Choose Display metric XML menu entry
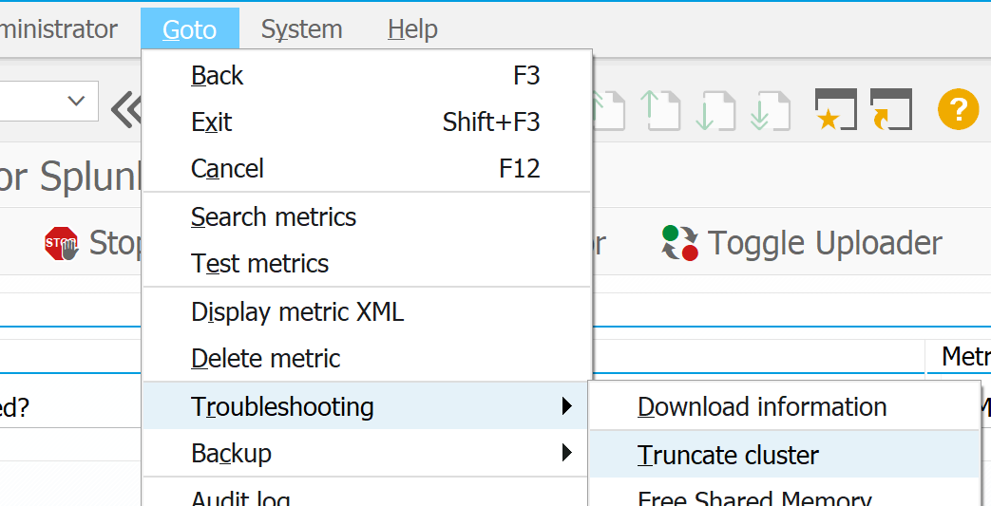 297,311
